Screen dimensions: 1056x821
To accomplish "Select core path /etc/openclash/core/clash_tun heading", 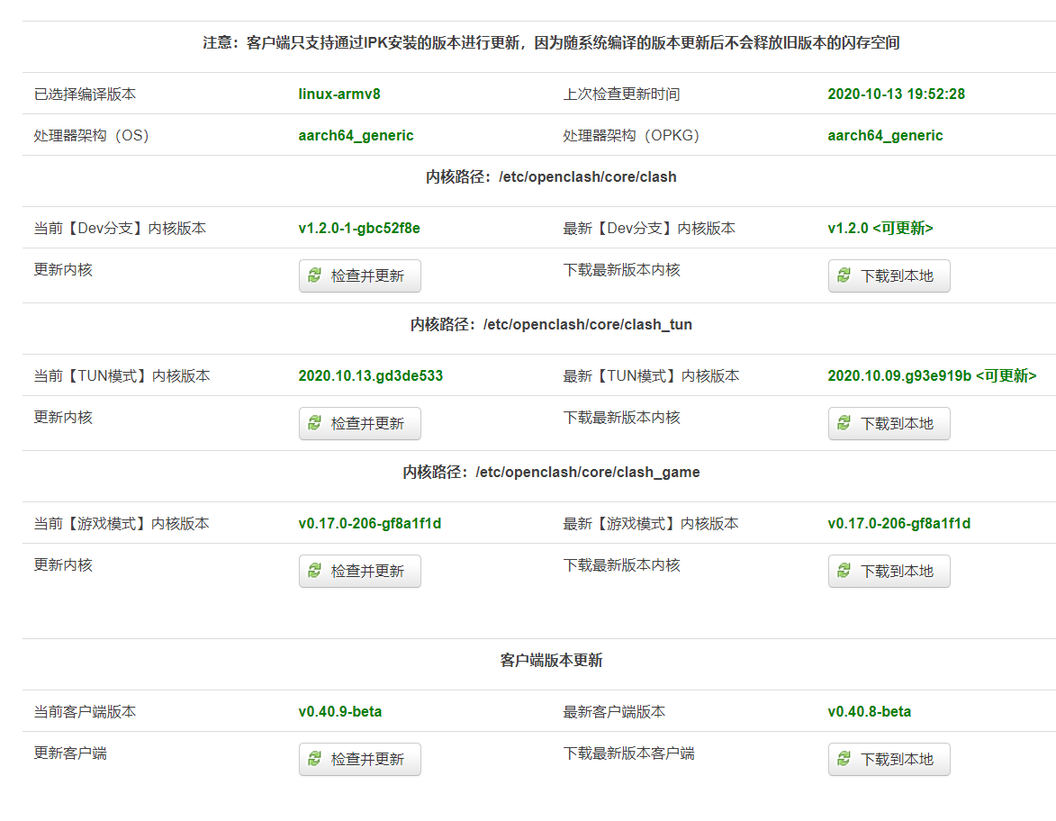I will click(551, 325).
